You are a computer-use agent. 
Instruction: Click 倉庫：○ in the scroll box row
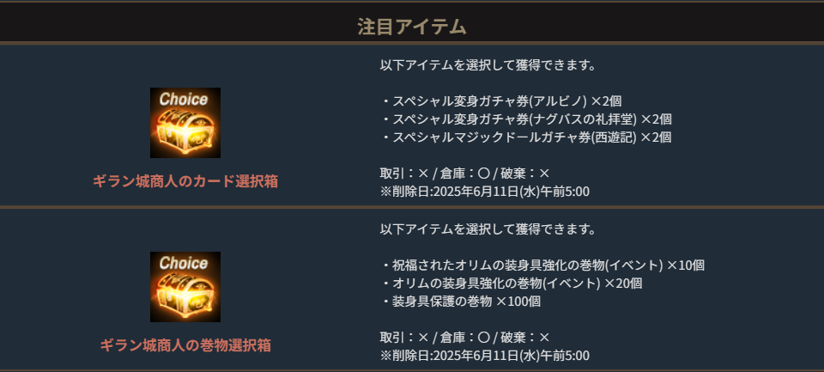coord(464,337)
